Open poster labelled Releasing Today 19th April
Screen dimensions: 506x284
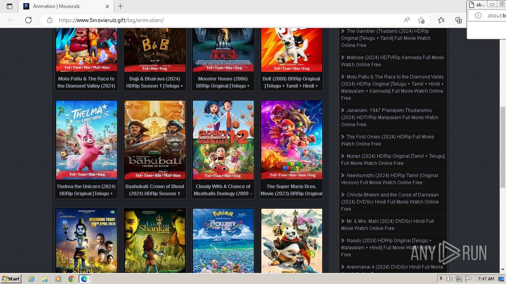coord(87,241)
